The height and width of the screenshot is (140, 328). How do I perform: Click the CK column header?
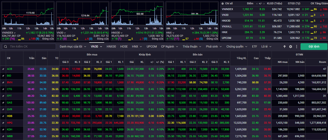[x=9, y=58]
